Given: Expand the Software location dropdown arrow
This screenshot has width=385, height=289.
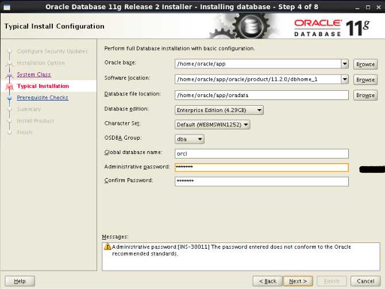Looking at the screenshot, I should 345,79.
